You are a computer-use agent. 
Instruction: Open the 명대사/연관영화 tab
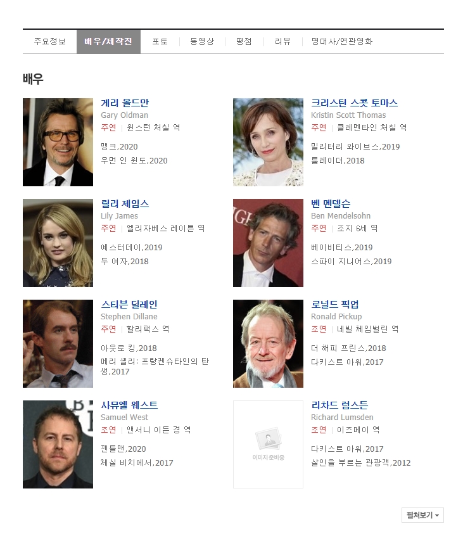(x=341, y=41)
